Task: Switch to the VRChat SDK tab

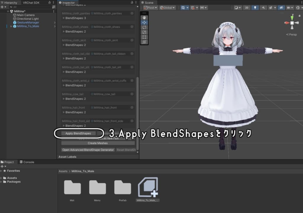Action: click(x=31, y=3)
